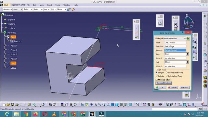Select the Point tool in floating toolbar

pos(136,28)
